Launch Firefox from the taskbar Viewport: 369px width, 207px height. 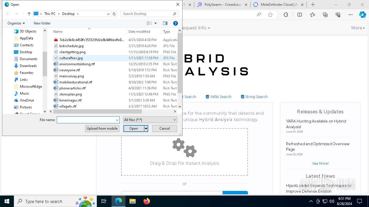point(146,201)
